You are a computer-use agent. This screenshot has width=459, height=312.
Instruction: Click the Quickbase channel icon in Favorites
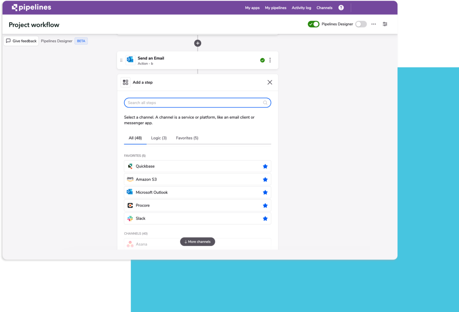(130, 166)
